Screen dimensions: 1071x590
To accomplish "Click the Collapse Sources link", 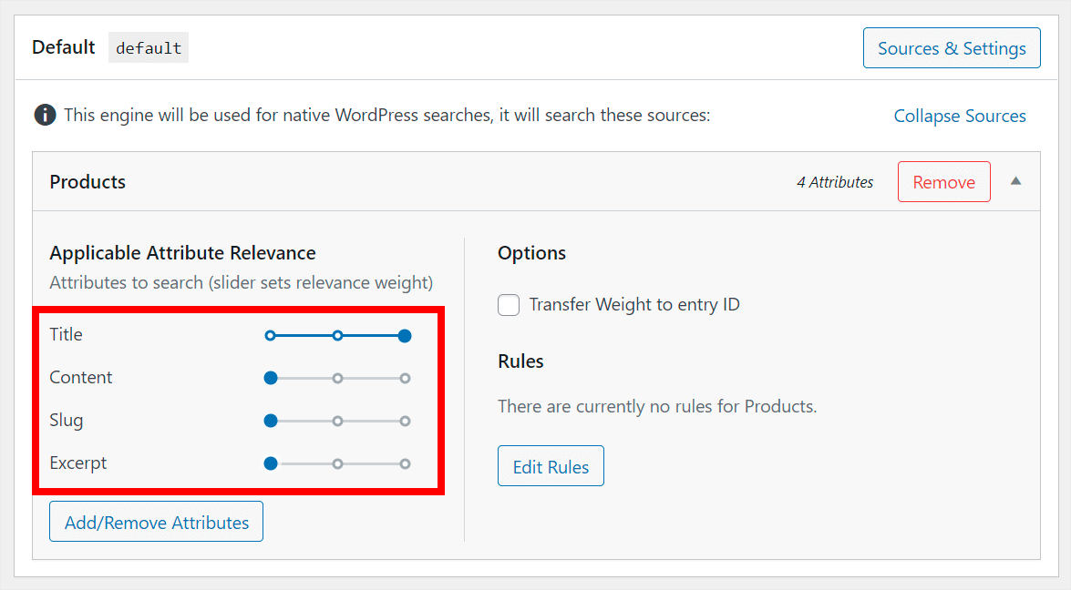I will point(960,116).
